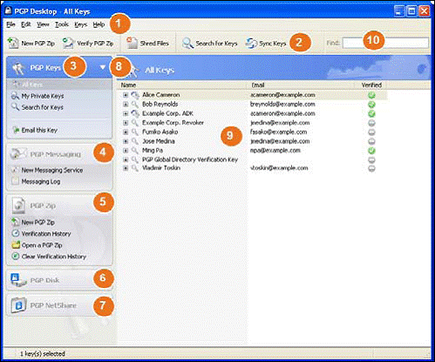The width and height of the screenshot is (435, 362).
Task: Click the key icon beside Ming Pa
Action: [135, 150]
